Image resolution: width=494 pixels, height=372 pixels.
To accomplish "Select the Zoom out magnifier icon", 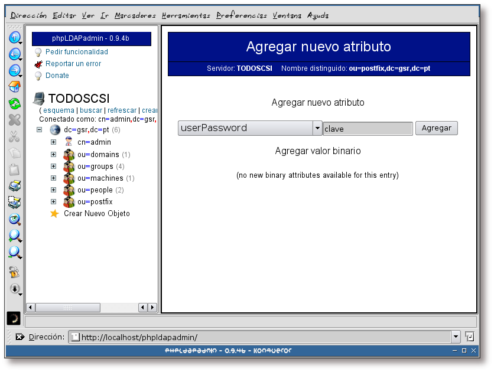I will [15, 252].
